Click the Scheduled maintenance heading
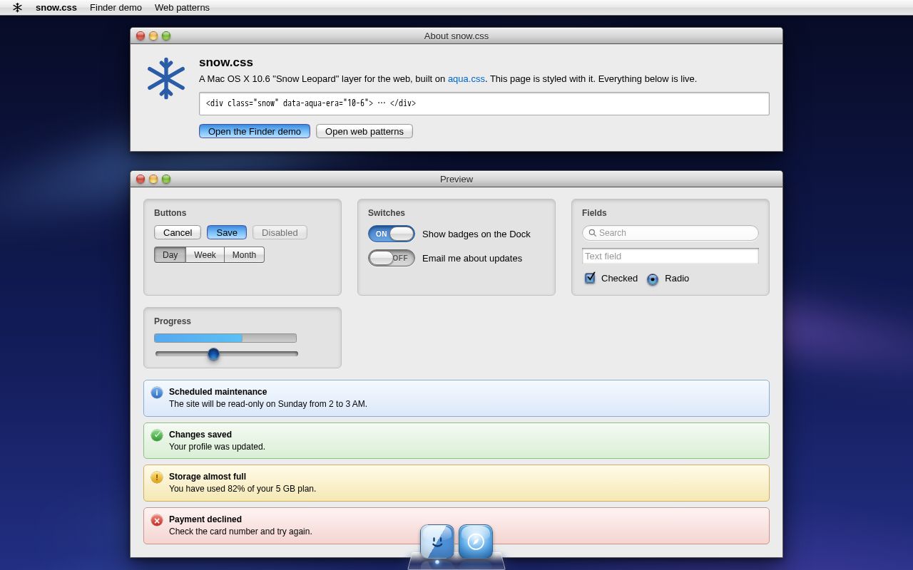The height and width of the screenshot is (570, 913). pos(218,392)
